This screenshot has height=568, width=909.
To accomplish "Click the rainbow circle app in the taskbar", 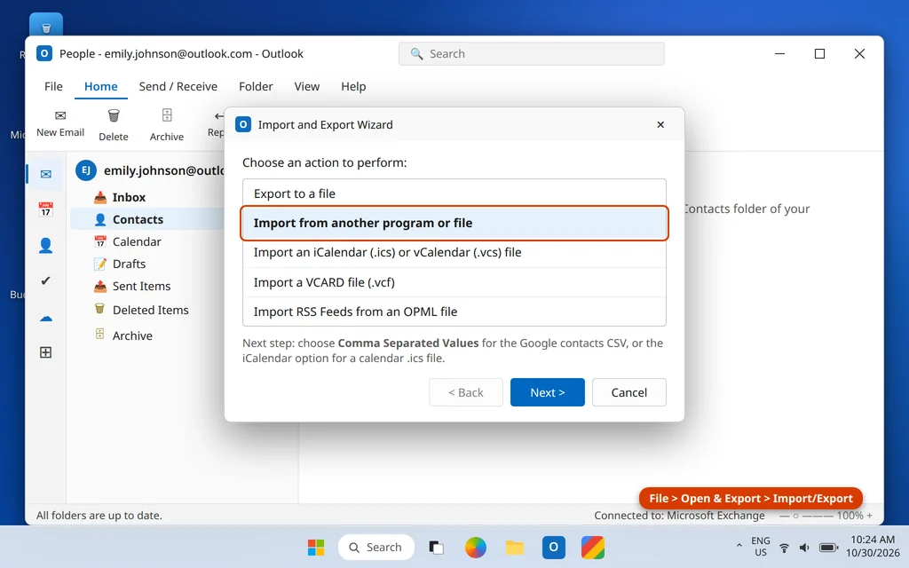I will [x=476, y=547].
